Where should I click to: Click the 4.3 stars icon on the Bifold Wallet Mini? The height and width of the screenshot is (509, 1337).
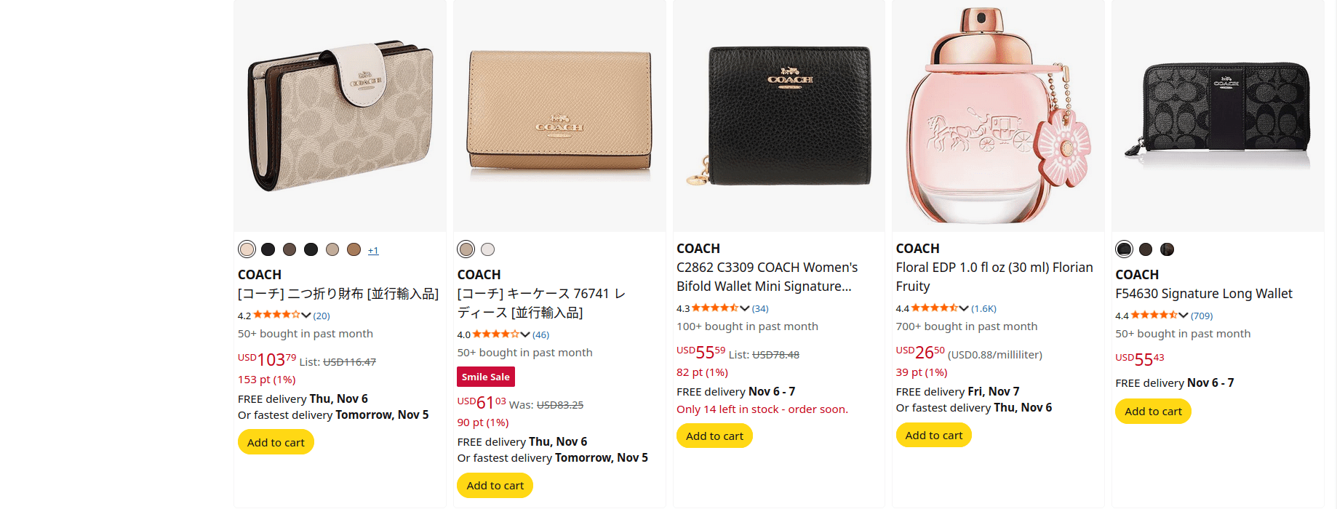pyautogui.click(x=714, y=308)
